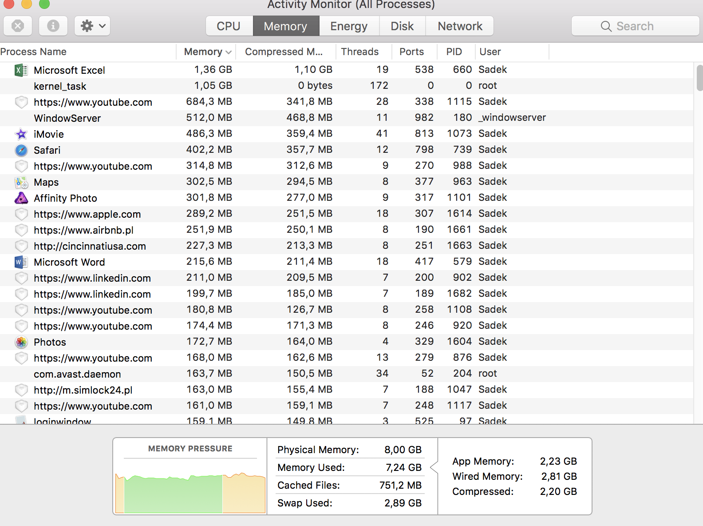Click the _windowserver user cell
This screenshot has width=703, height=526.
pyautogui.click(x=512, y=118)
